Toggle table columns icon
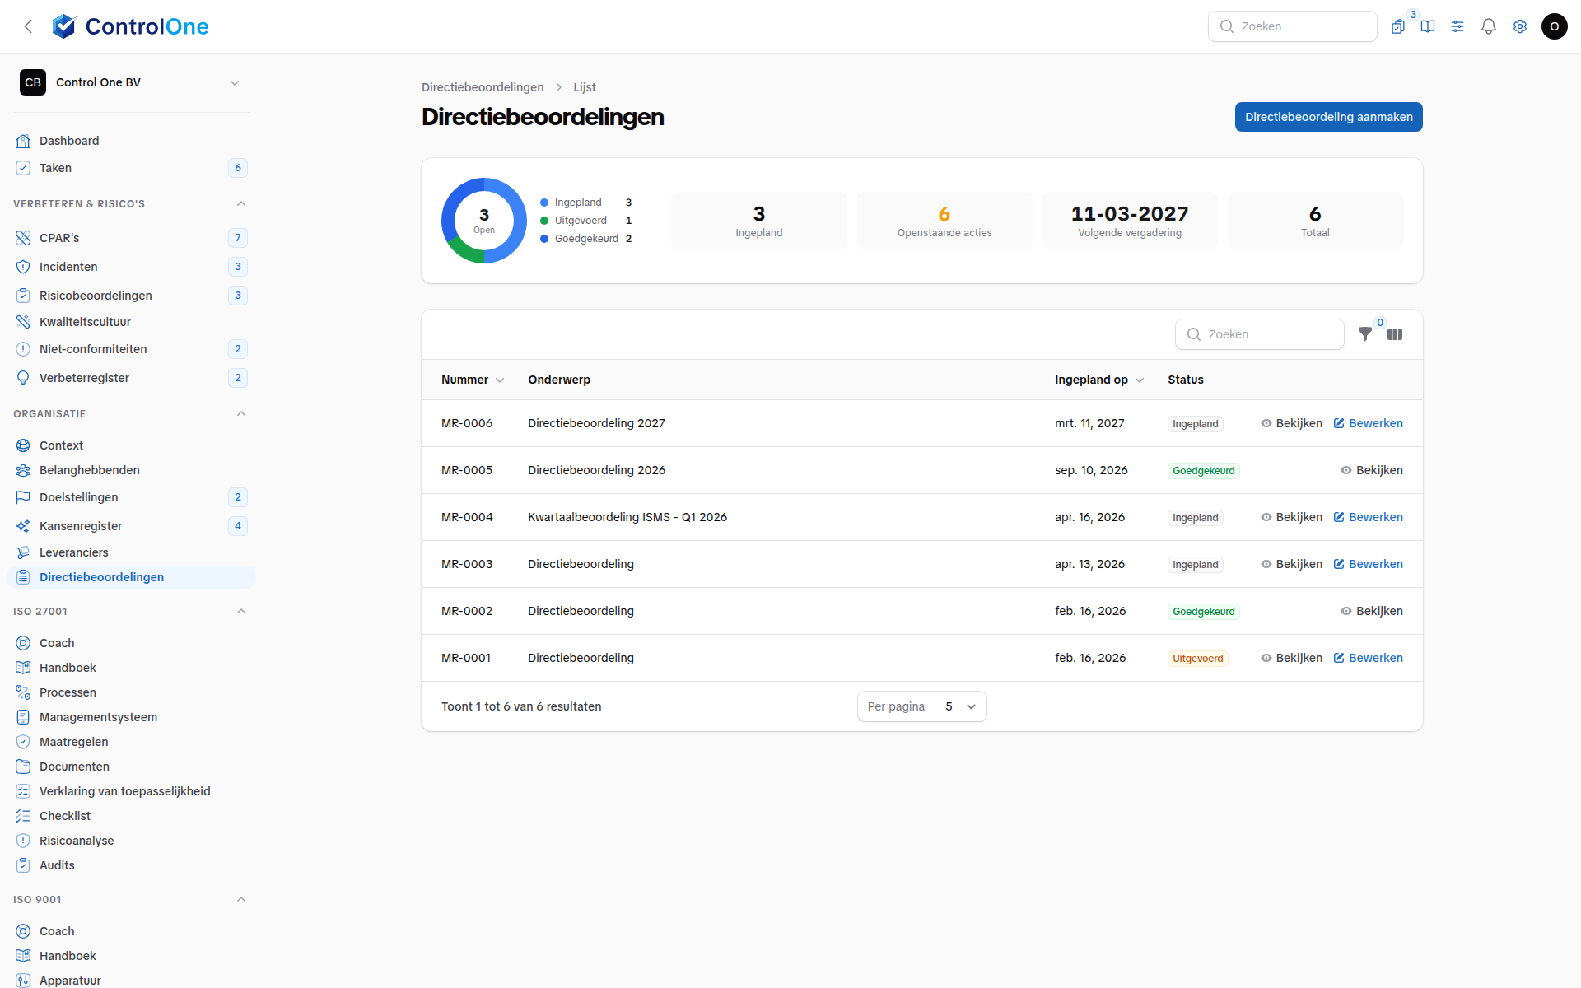The image size is (1581, 988). point(1395,334)
